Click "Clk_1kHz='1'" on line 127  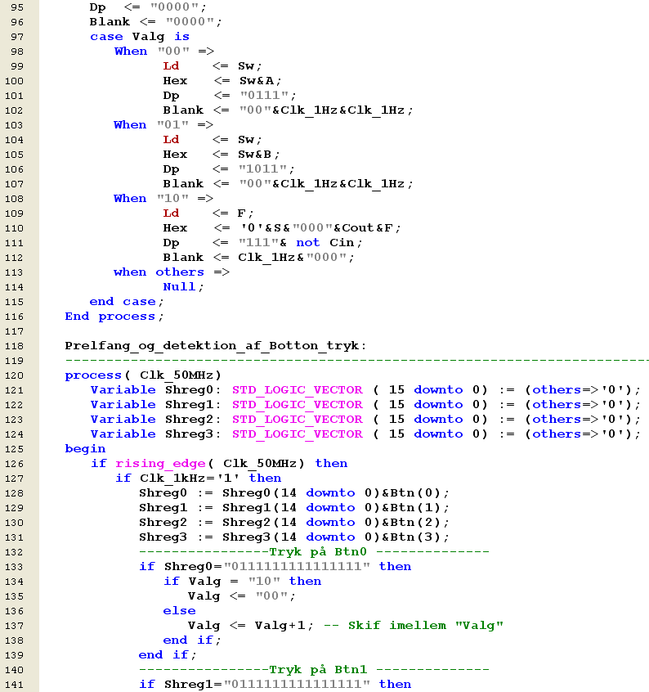[190, 479]
